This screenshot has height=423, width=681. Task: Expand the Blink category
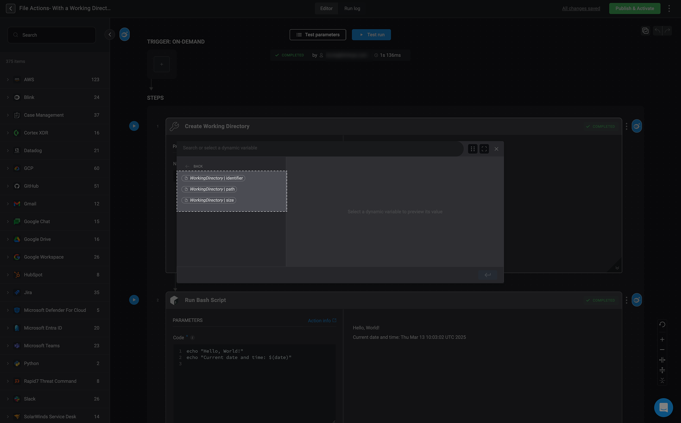click(7, 97)
